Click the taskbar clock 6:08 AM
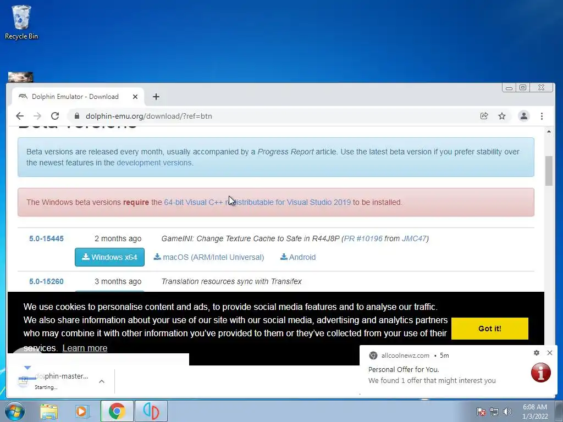Screen dimensions: 563x422 coord(534,412)
